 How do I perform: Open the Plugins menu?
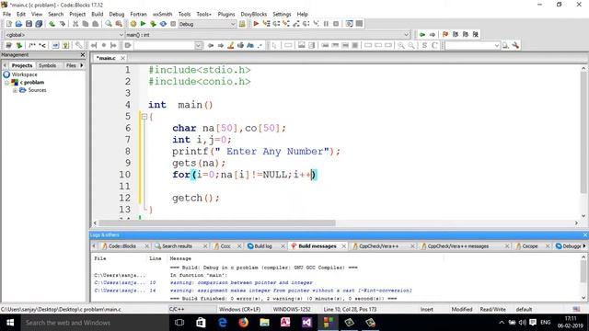click(x=226, y=15)
